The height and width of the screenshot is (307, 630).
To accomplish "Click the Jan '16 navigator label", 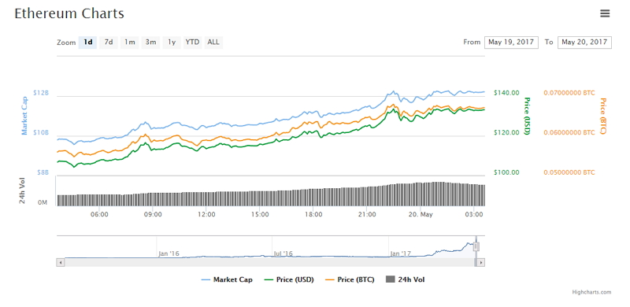I will [169, 253].
